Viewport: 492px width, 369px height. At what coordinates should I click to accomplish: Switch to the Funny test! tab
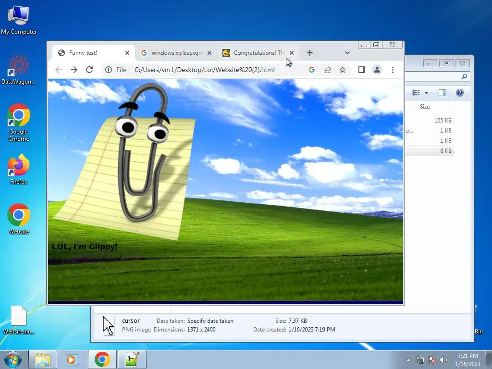tap(93, 53)
